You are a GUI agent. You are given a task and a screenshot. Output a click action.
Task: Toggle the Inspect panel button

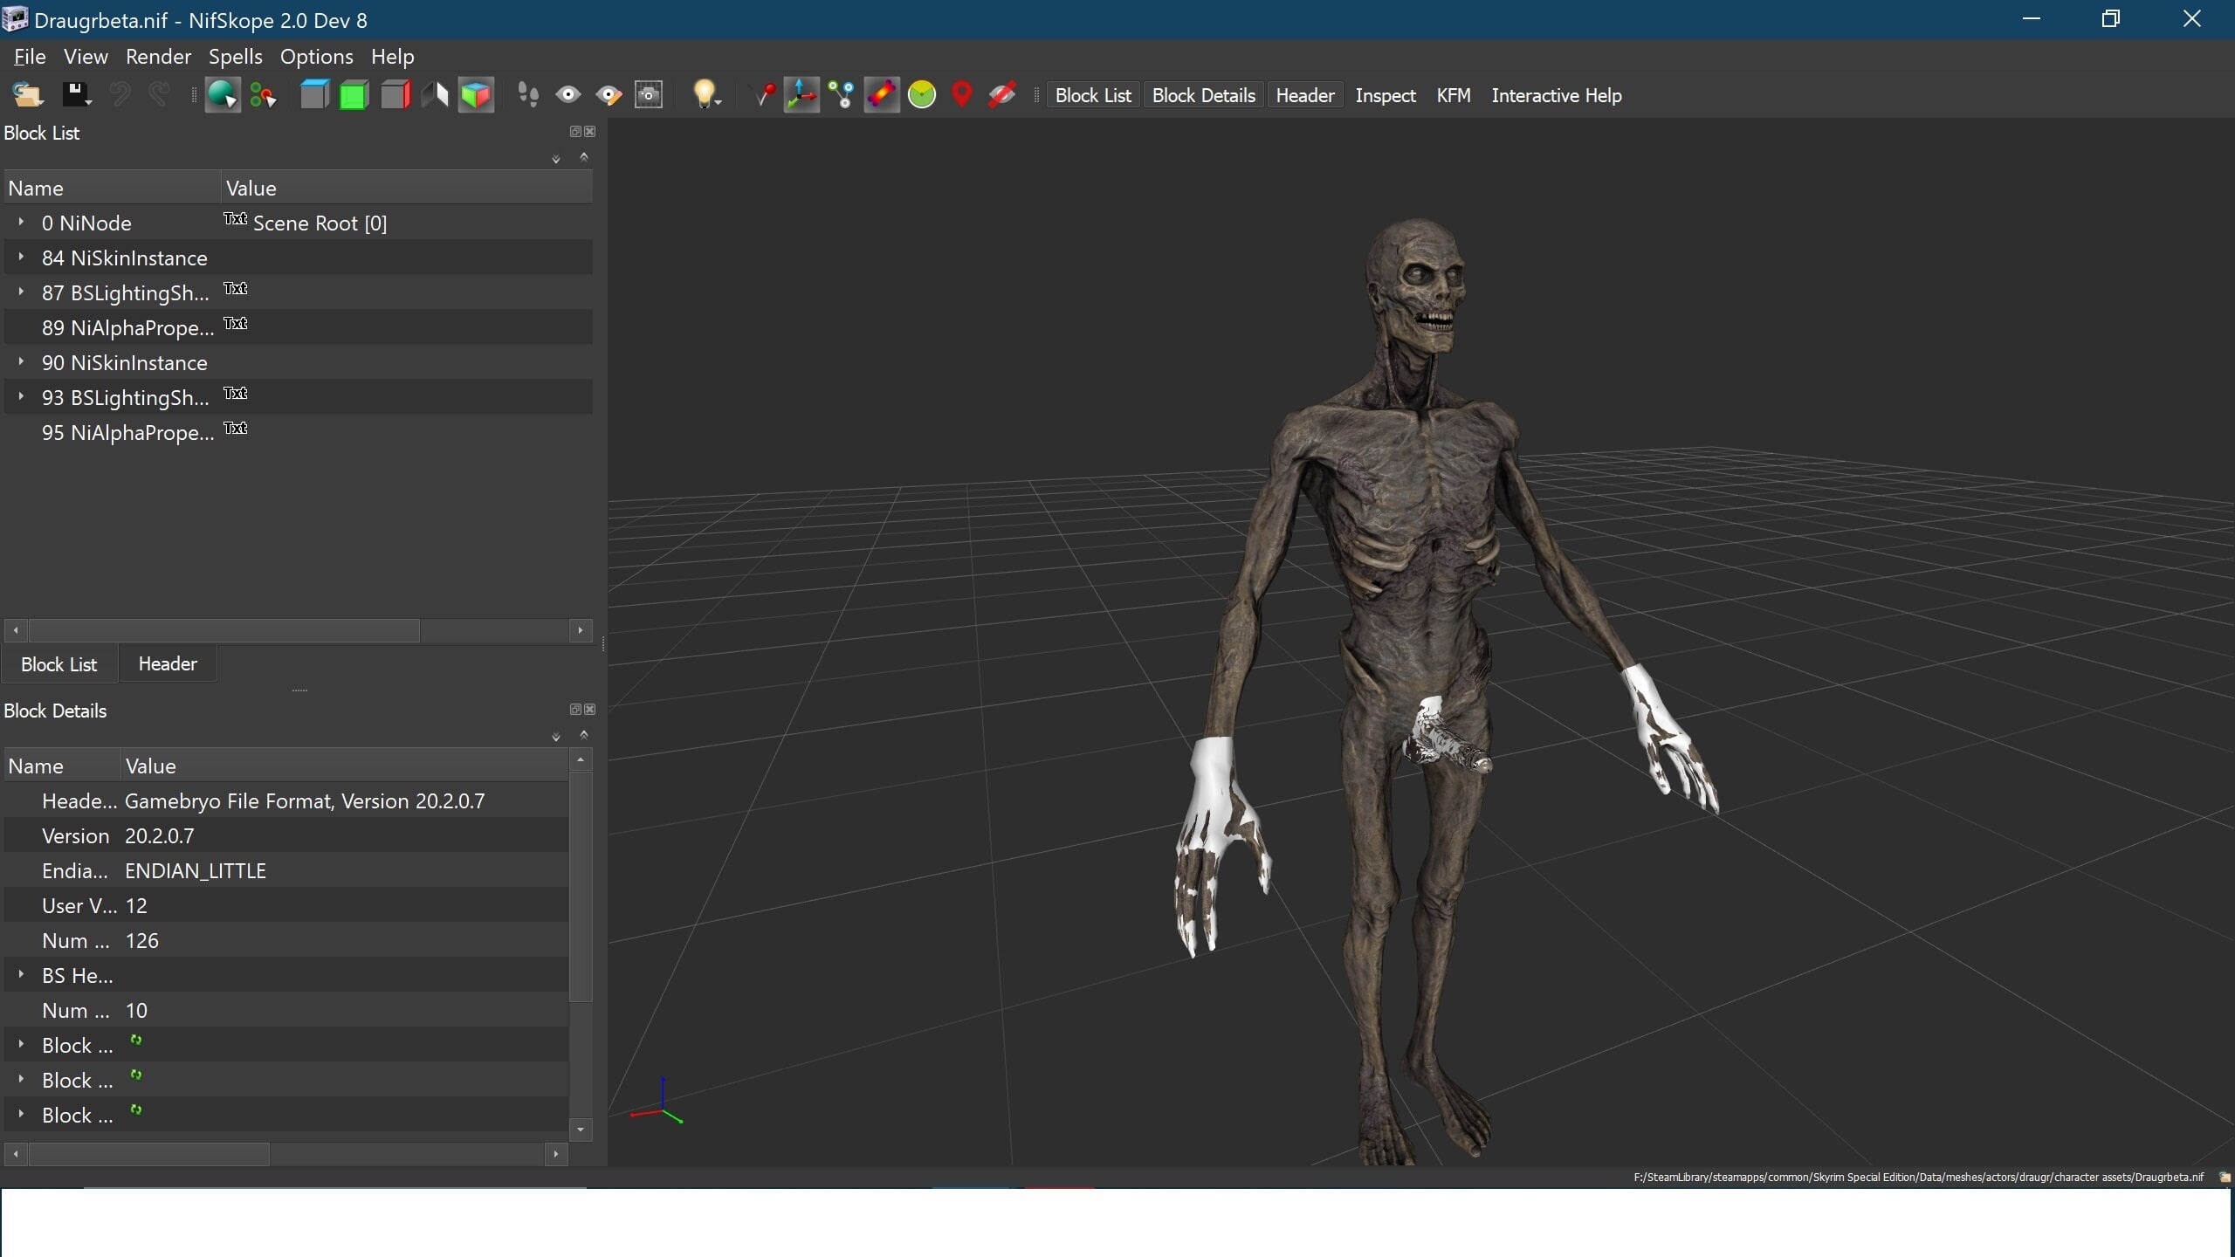click(1386, 96)
